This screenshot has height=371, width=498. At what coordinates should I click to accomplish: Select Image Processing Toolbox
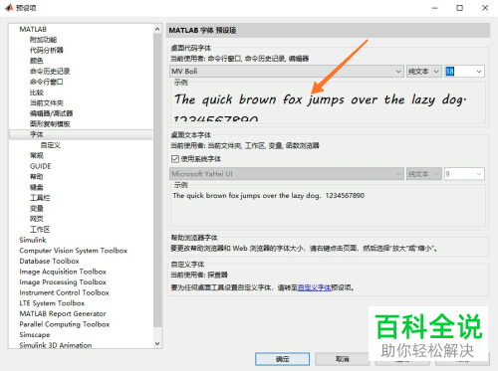pyautogui.click(x=63, y=282)
